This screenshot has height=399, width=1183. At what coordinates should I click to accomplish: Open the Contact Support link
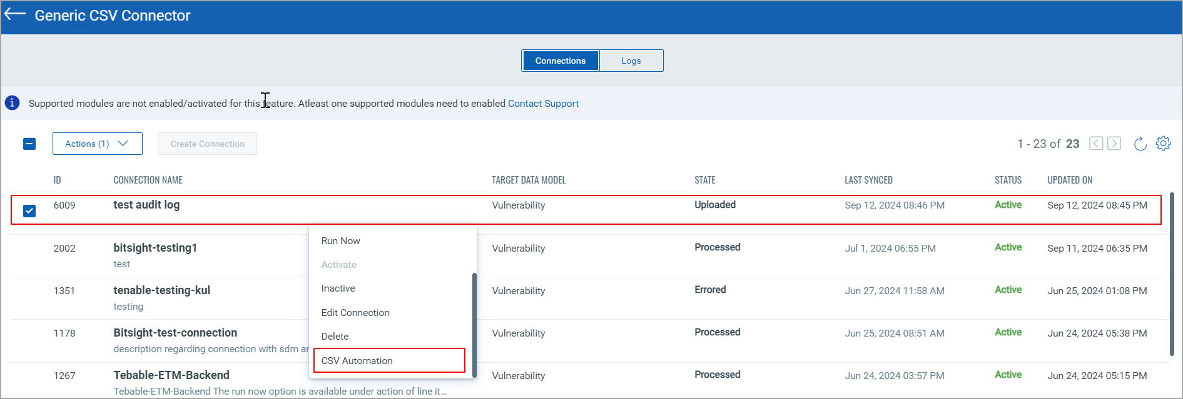click(x=543, y=104)
